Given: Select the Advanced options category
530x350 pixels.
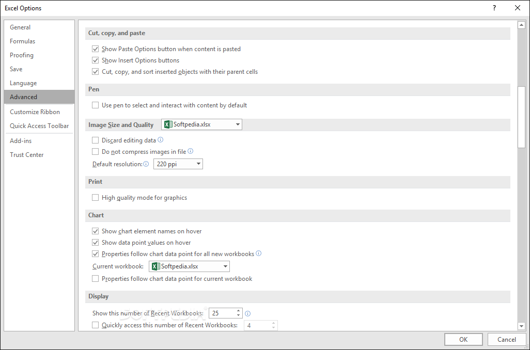Looking at the screenshot, I should [39, 97].
